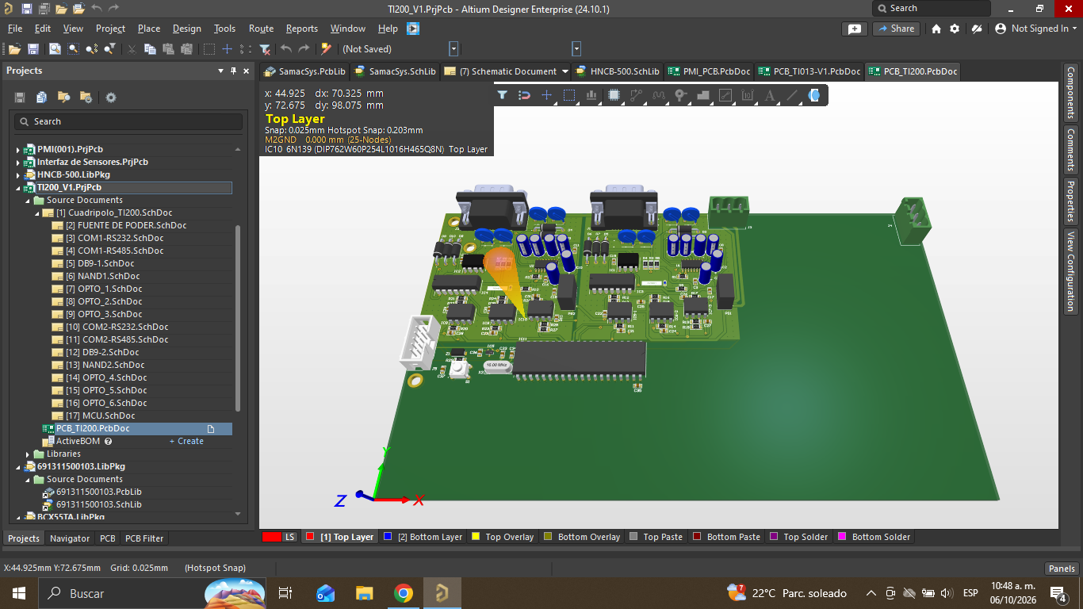This screenshot has width=1083, height=609.
Task: Open the Altium Designer taskbar icon
Action: coord(442,593)
